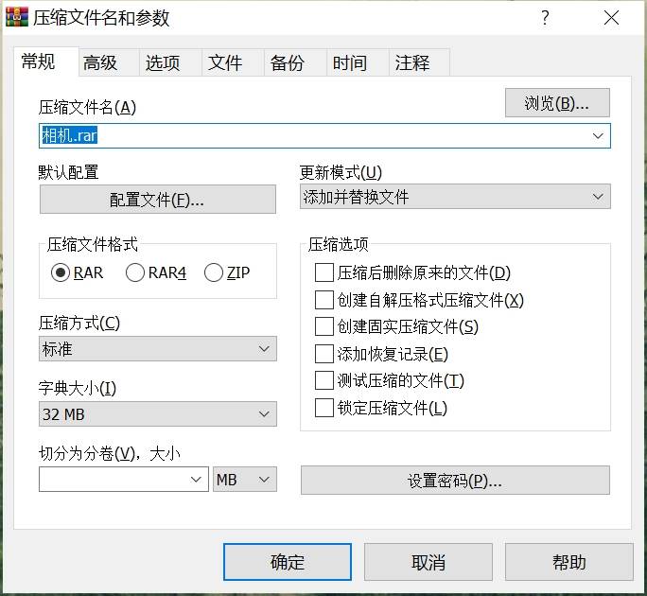Viewport: 647px width, 596px height.
Task: Close the archive name dialog
Action: coord(611,18)
